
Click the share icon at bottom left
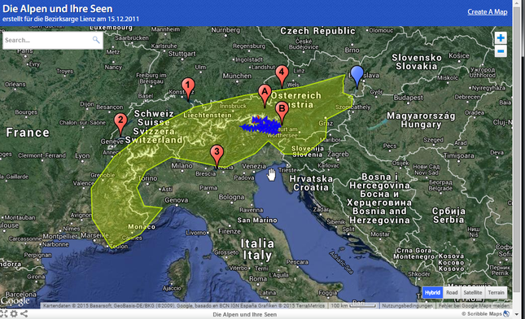[24, 313]
